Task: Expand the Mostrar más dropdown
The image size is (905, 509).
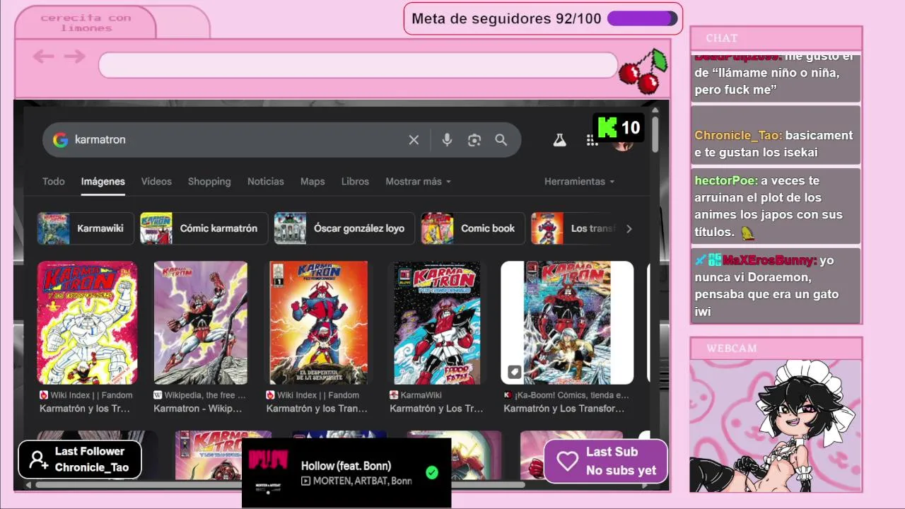Action: 418,182
